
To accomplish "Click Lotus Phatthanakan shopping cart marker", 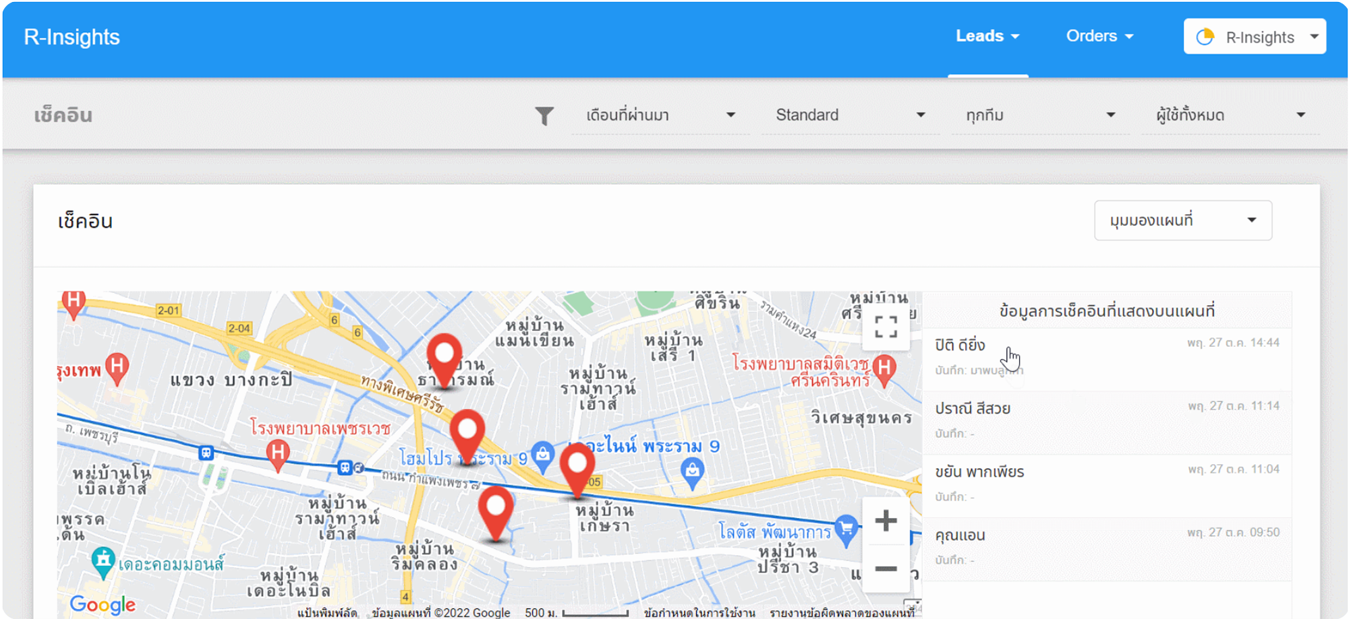I will 846,529.
